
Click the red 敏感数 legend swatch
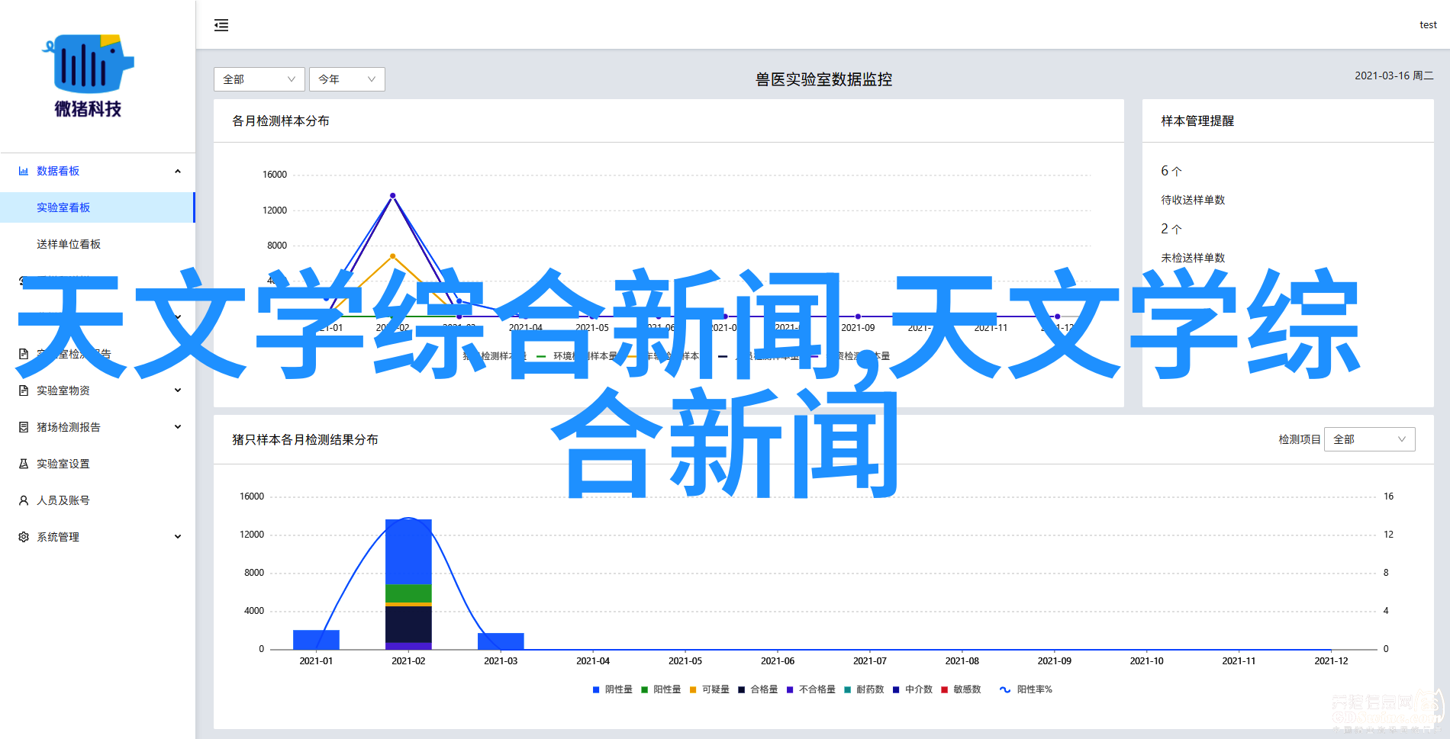point(945,689)
